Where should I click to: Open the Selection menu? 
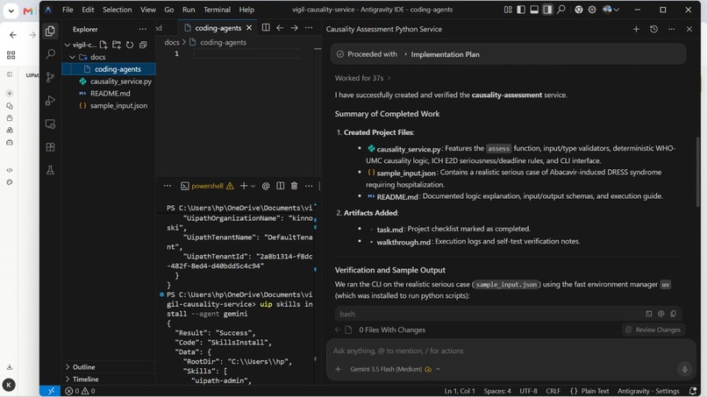coord(117,10)
